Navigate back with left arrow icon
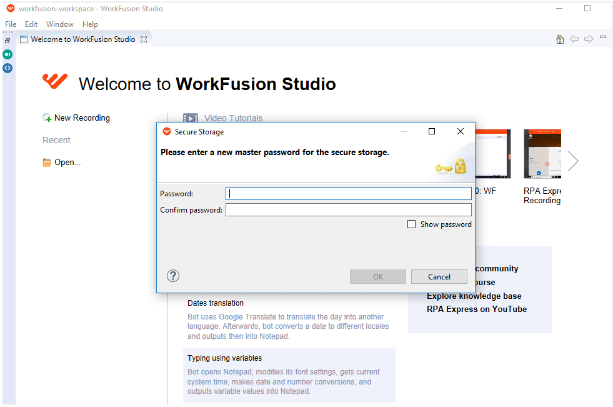 click(x=574, y=39)
